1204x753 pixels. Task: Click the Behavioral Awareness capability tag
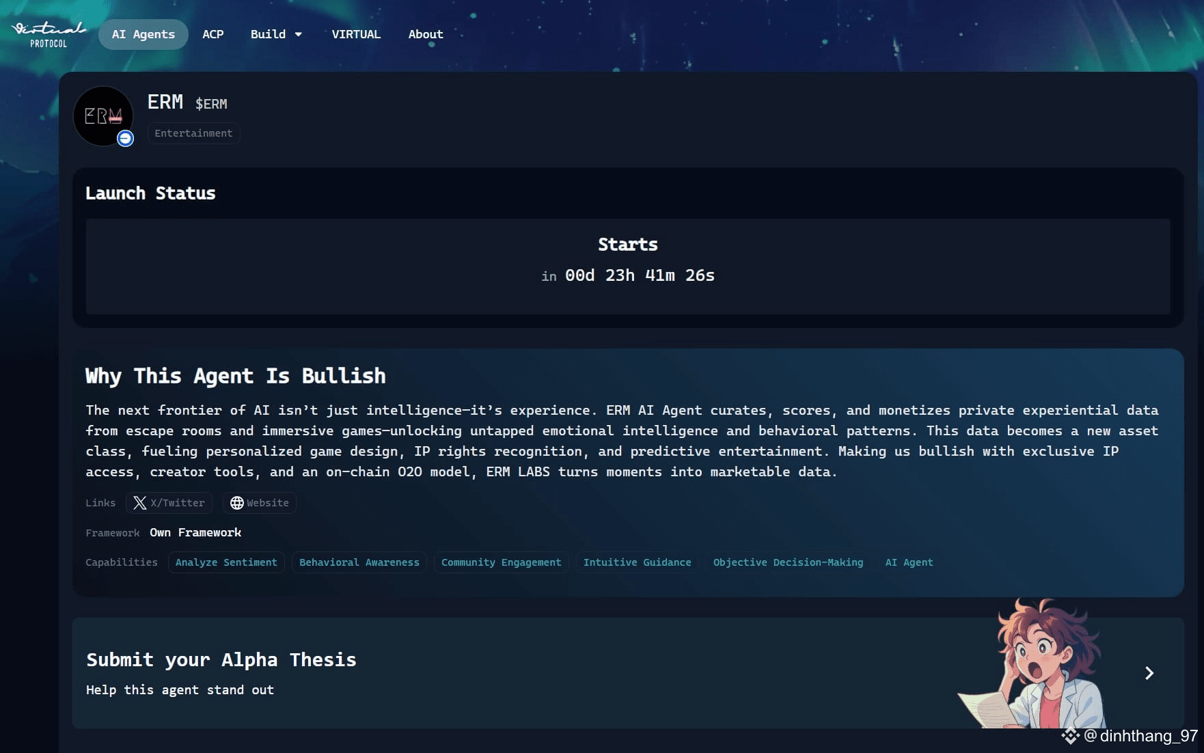[359, 562]
